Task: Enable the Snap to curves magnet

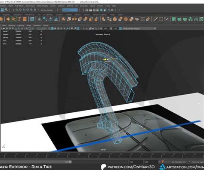Action: tap(21, 10)
